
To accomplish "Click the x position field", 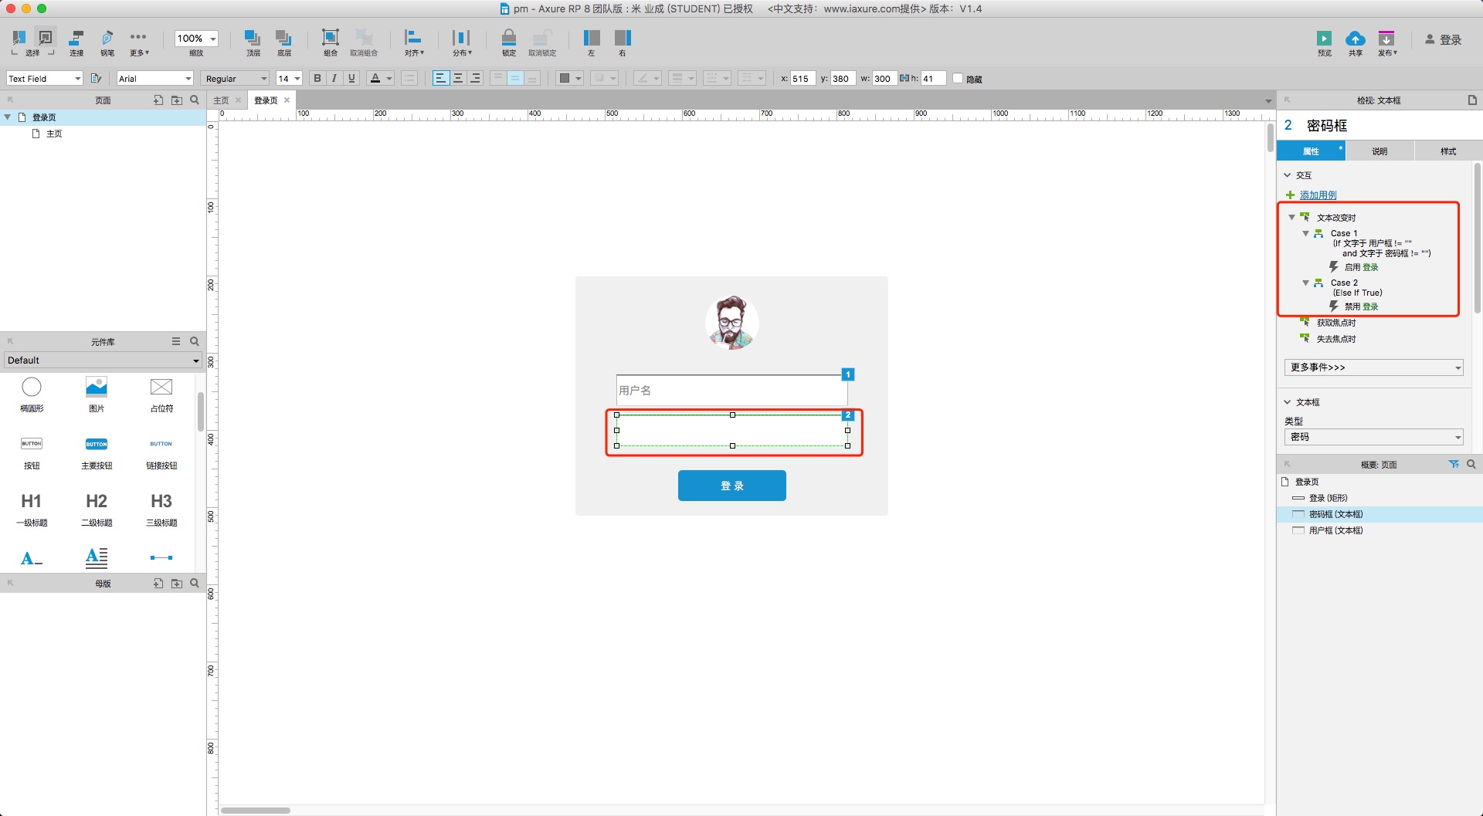I will pos(803,78).
